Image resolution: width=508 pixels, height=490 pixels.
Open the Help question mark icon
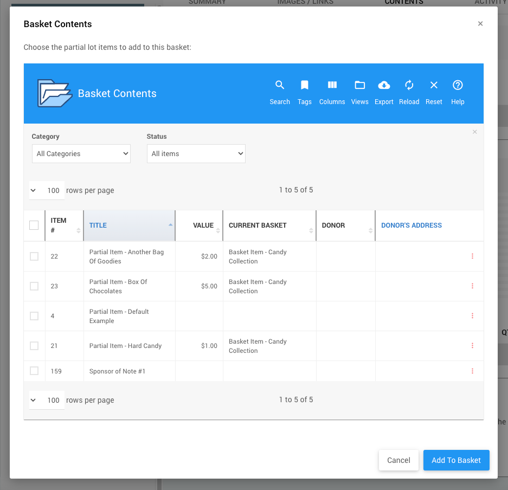click(x=458, y=86)
